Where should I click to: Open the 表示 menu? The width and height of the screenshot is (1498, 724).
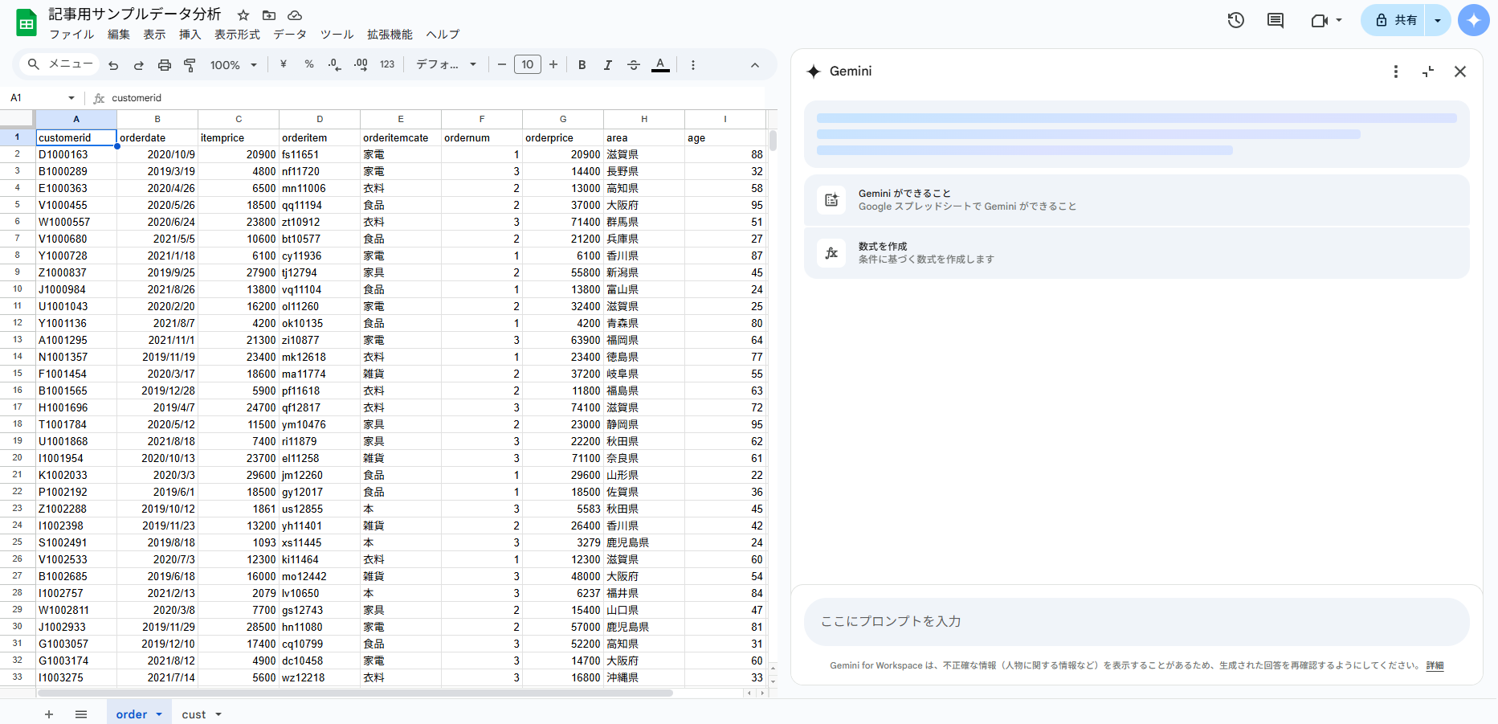coord(154,35)
